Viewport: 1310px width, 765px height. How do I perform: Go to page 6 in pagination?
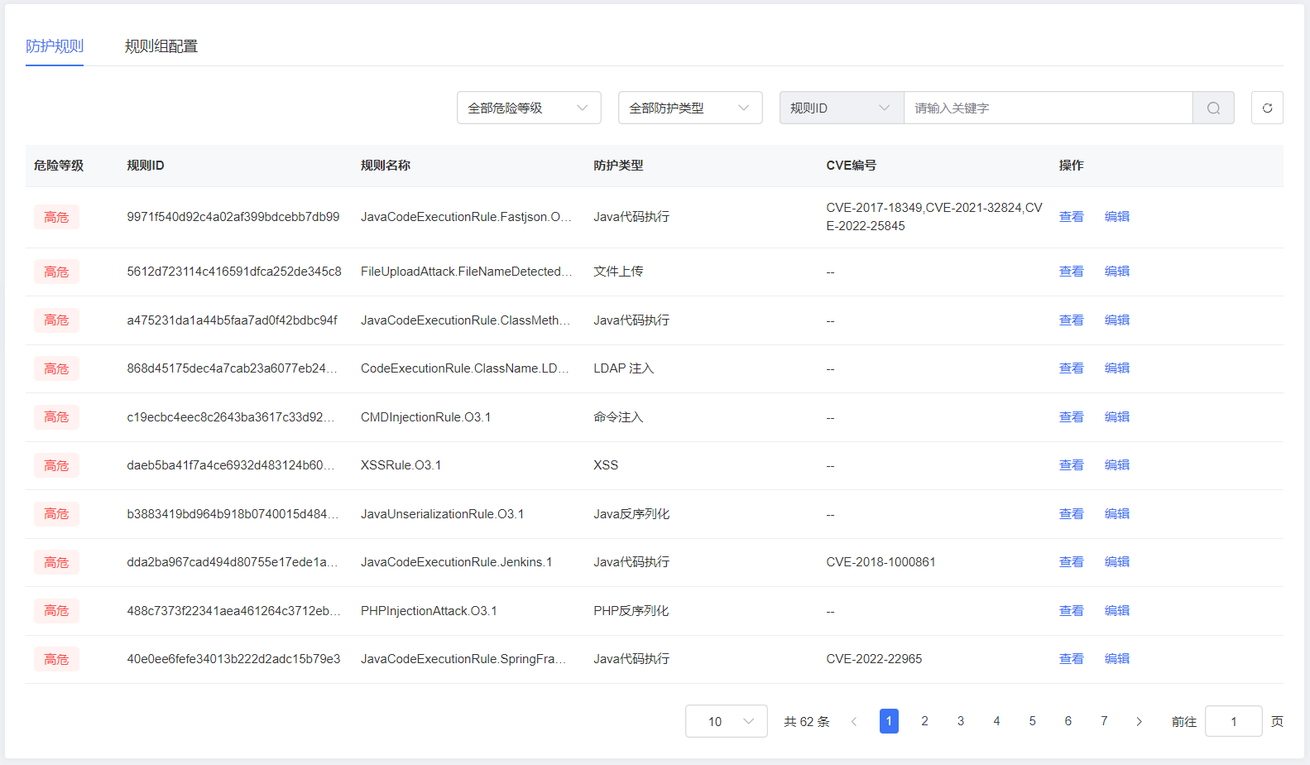(x=1068, y=721)
